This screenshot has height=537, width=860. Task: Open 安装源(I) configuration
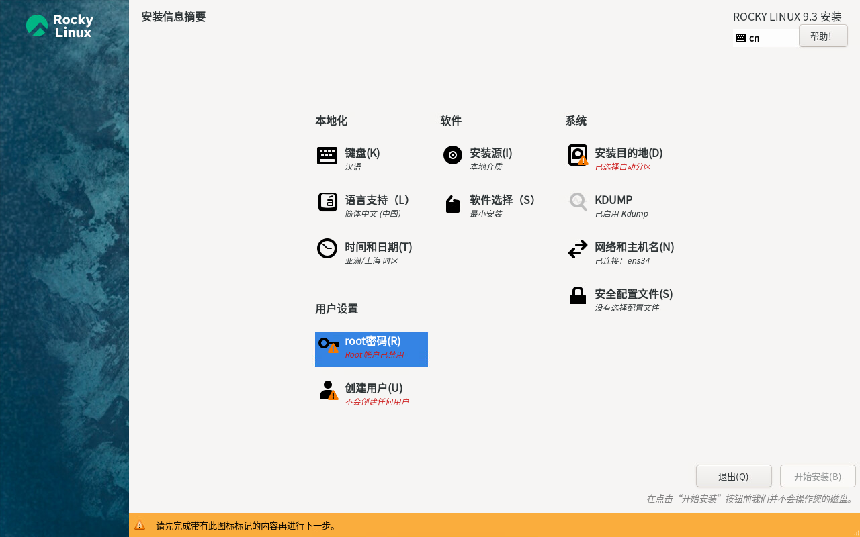click(491, 153)
